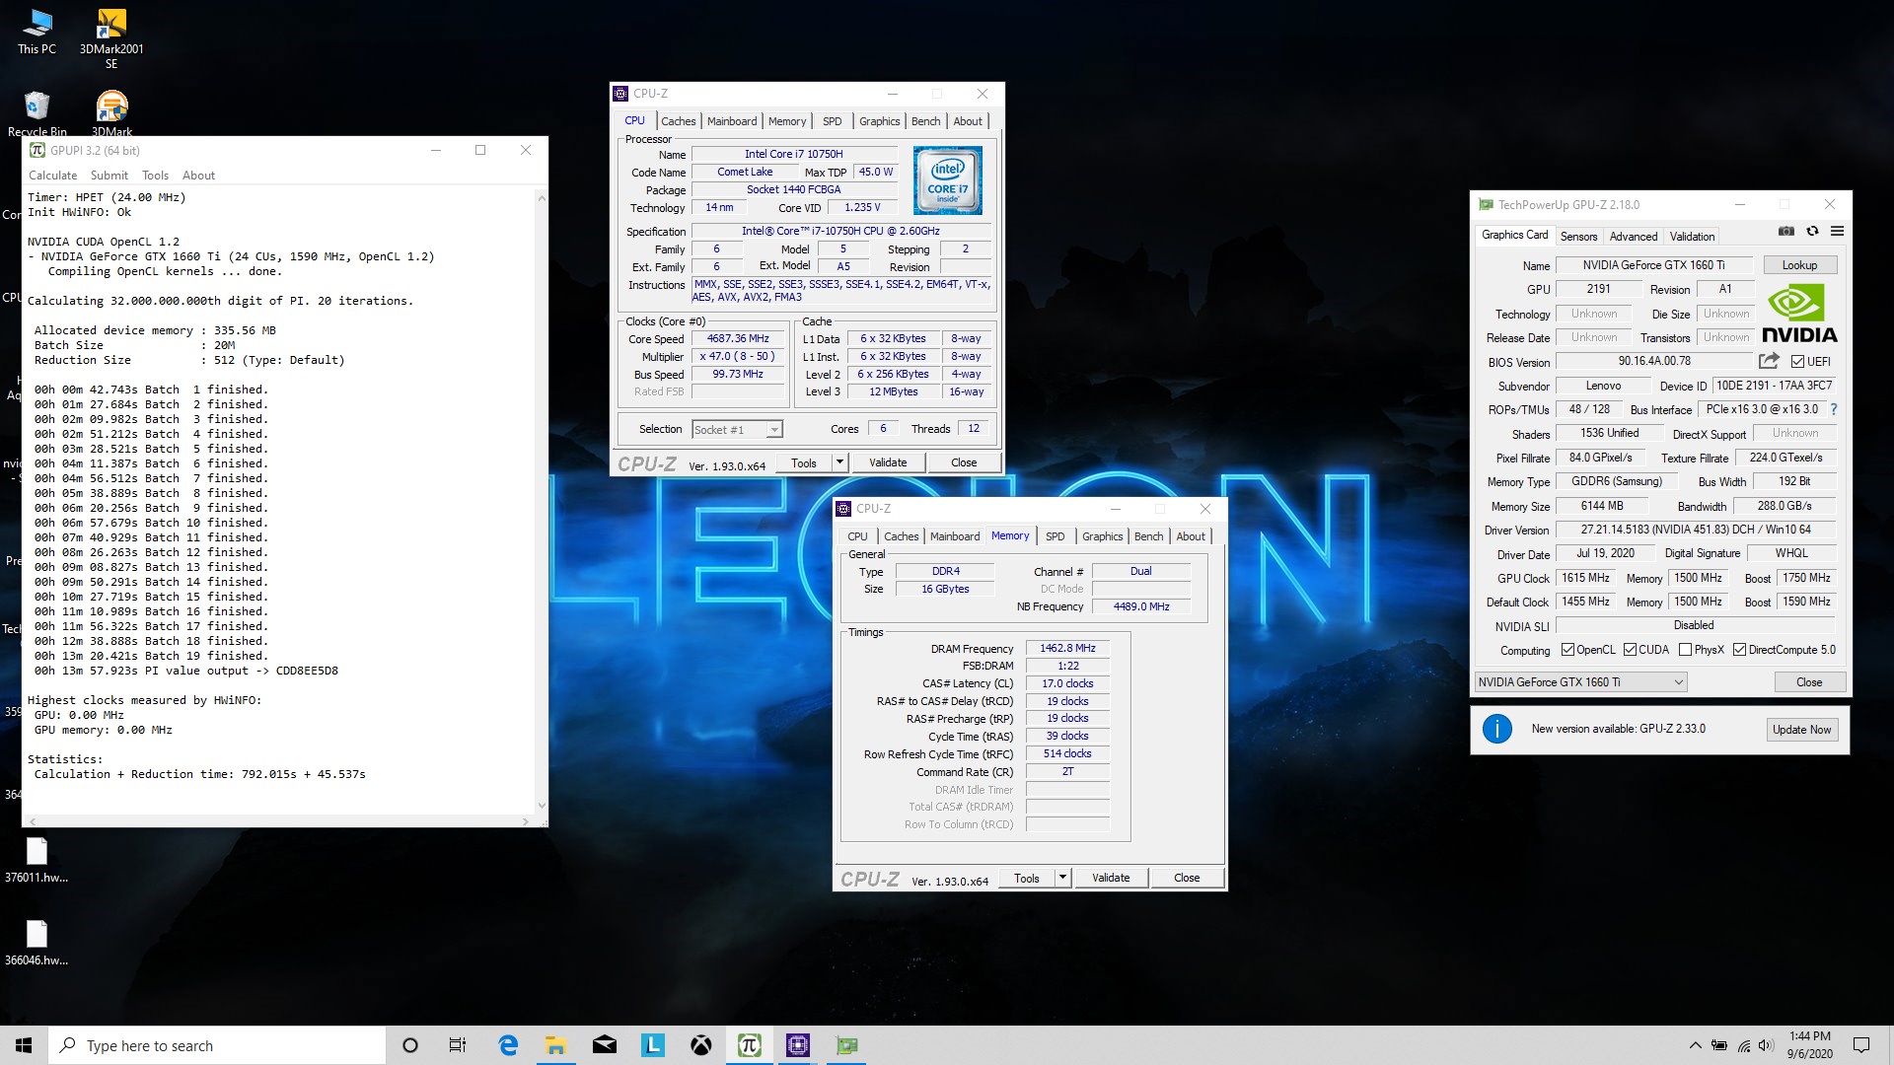Image resolution: width=1894 pixels, height=1065 pixels.
Task: Switch to Mainboard tab in top CPU-Z
Action: 732,121
